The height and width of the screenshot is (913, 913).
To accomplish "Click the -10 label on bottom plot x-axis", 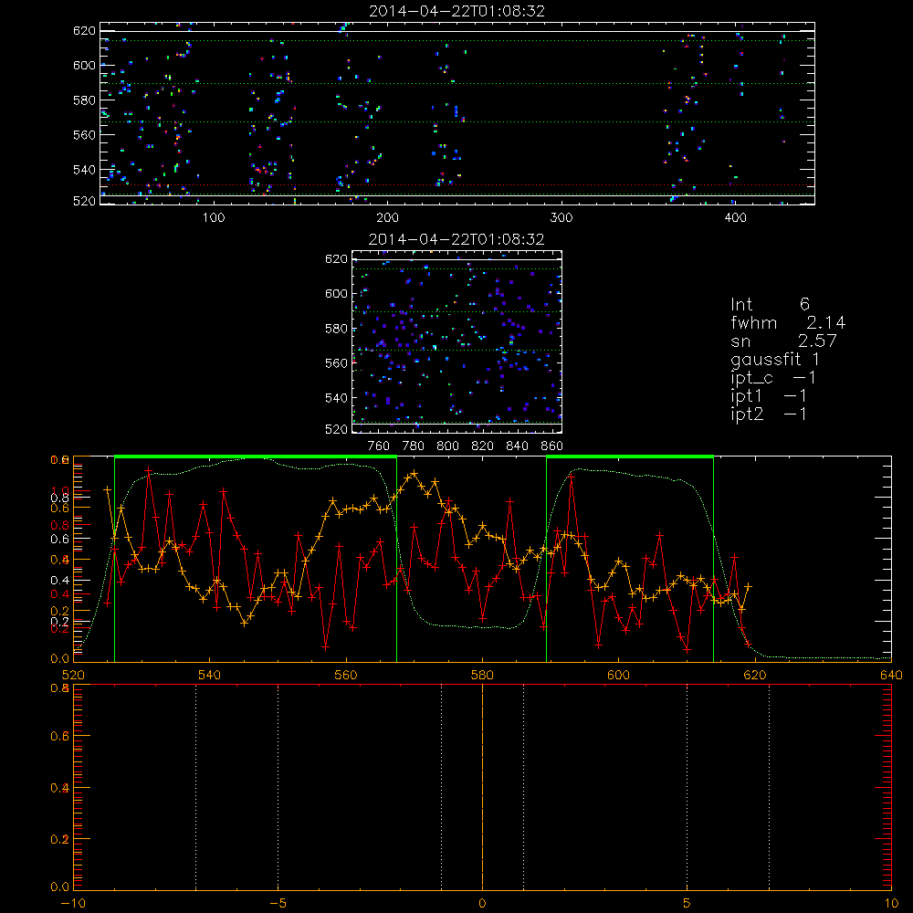I will (73, 904).
